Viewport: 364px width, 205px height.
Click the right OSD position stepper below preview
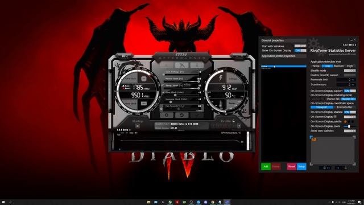(341, 168)
